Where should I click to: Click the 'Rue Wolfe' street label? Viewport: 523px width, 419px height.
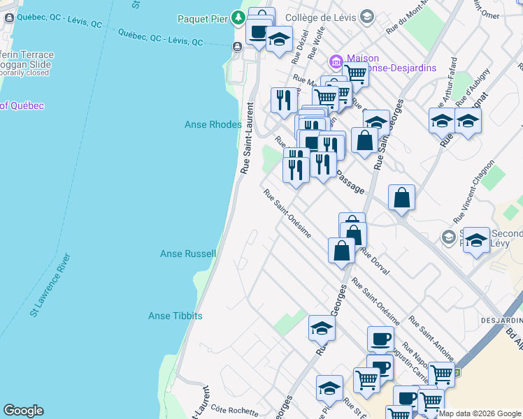click(316, 43)
